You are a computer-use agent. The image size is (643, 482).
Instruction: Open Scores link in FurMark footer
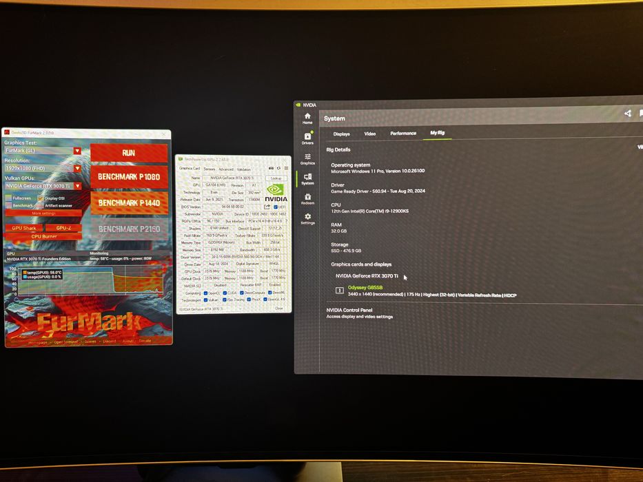click(90, 342)
